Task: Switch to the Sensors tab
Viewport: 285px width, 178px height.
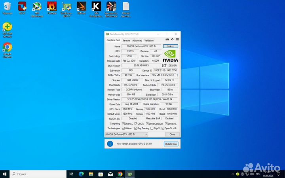Action: coord(126,40)
